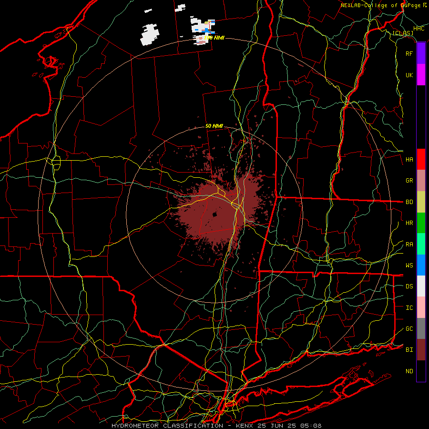Click the RF legend label text

(x=409, y=53)
